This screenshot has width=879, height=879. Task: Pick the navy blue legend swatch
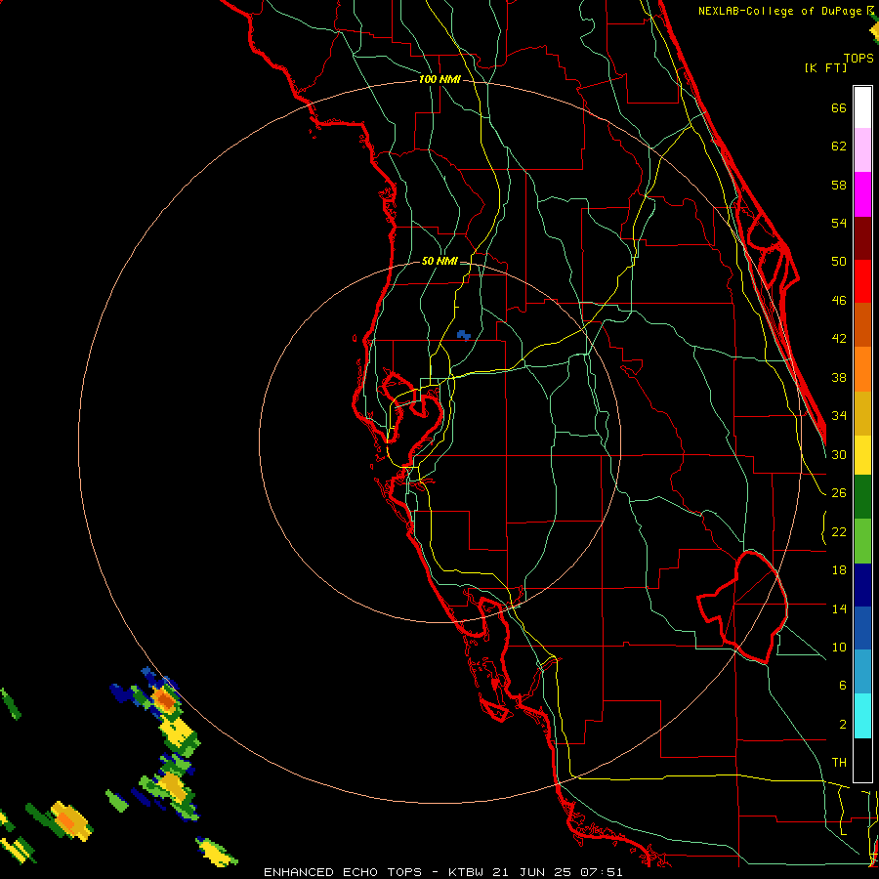click(862, 585)
